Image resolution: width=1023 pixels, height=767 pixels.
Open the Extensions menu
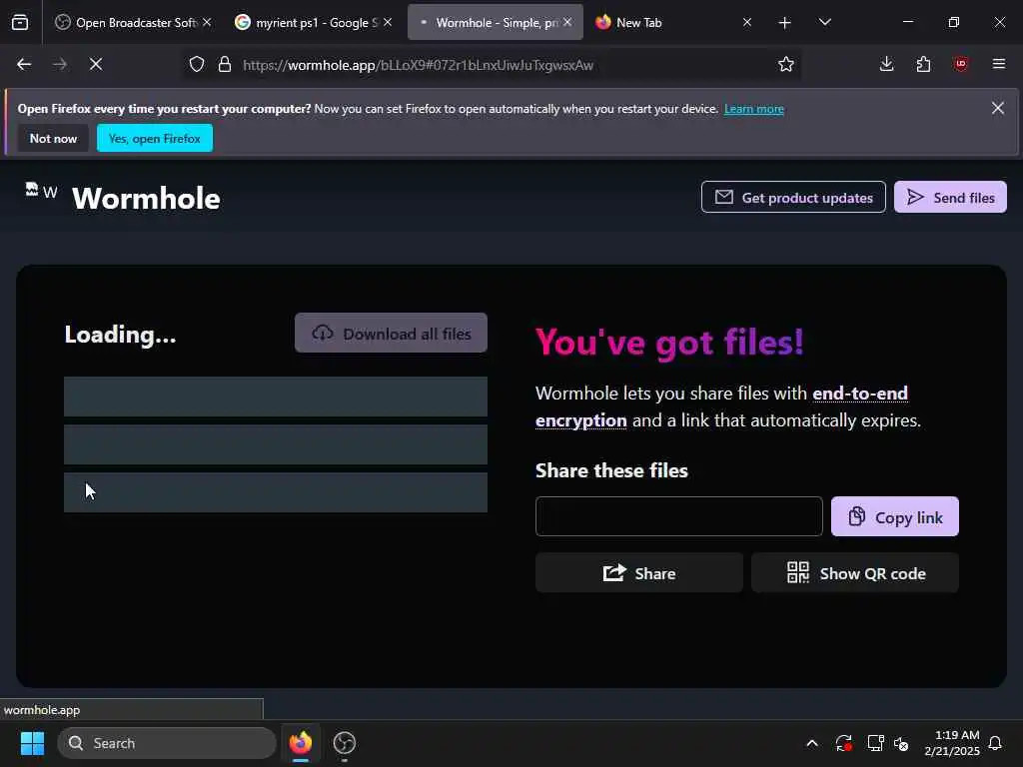[x=923, y=64]
